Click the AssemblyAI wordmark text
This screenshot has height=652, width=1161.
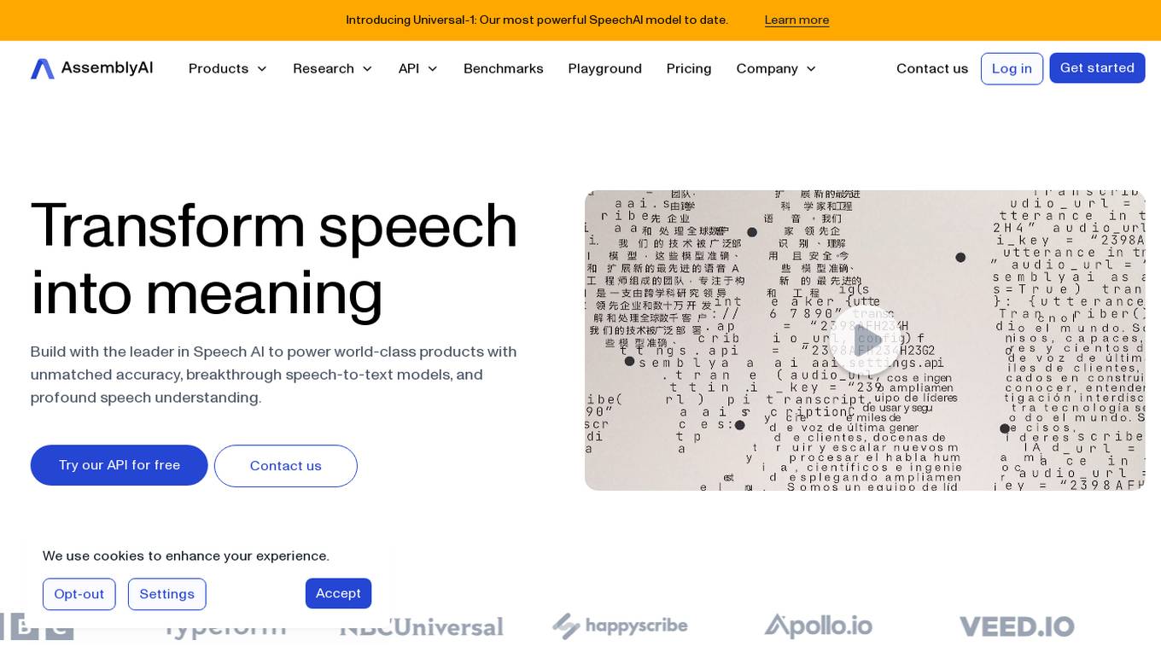(108, 67)
